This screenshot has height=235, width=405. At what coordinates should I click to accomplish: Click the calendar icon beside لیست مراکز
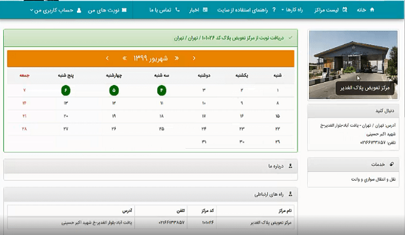click(345, 10)
